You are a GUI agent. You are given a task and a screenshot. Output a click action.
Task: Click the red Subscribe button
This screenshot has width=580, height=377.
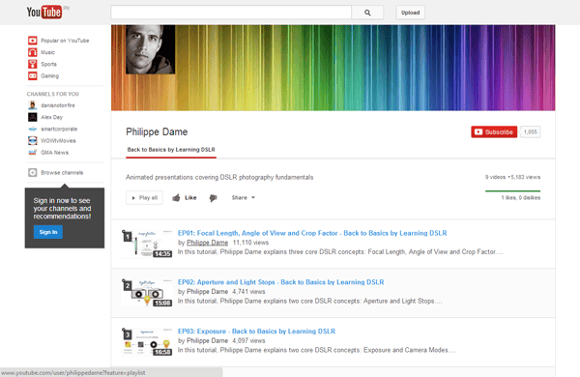[x=494, y=131]
